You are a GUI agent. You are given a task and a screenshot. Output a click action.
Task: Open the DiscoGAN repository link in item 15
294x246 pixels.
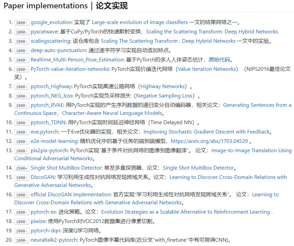(43, 177)
